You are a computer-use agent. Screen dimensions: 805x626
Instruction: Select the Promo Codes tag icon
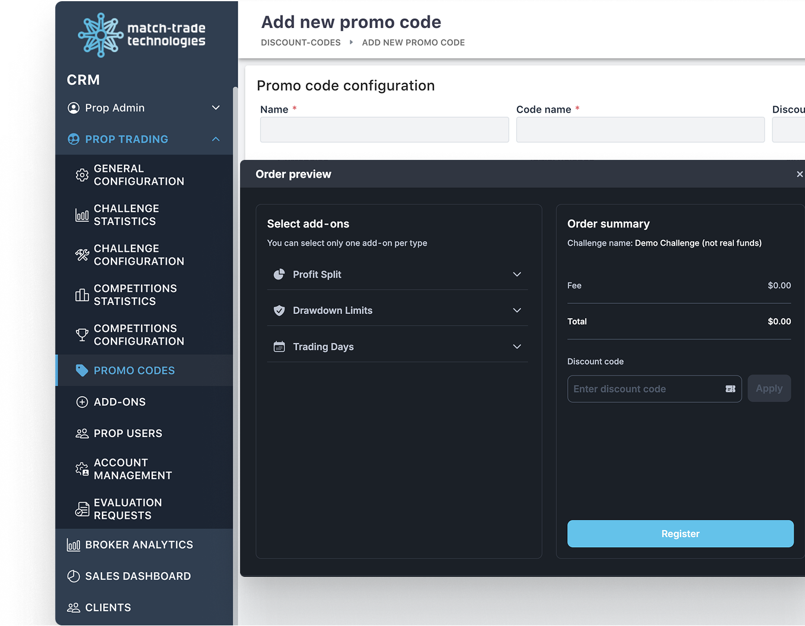click(82, 370)
